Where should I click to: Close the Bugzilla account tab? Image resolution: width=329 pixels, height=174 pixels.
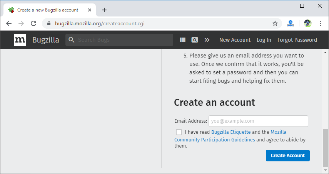(x=90, y=10)
